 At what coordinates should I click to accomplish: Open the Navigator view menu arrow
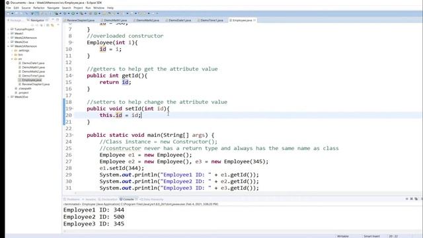[58, 25]
